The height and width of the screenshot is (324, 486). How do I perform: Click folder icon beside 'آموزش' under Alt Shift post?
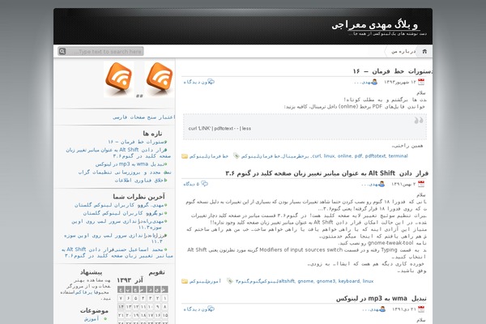(185, 281)
